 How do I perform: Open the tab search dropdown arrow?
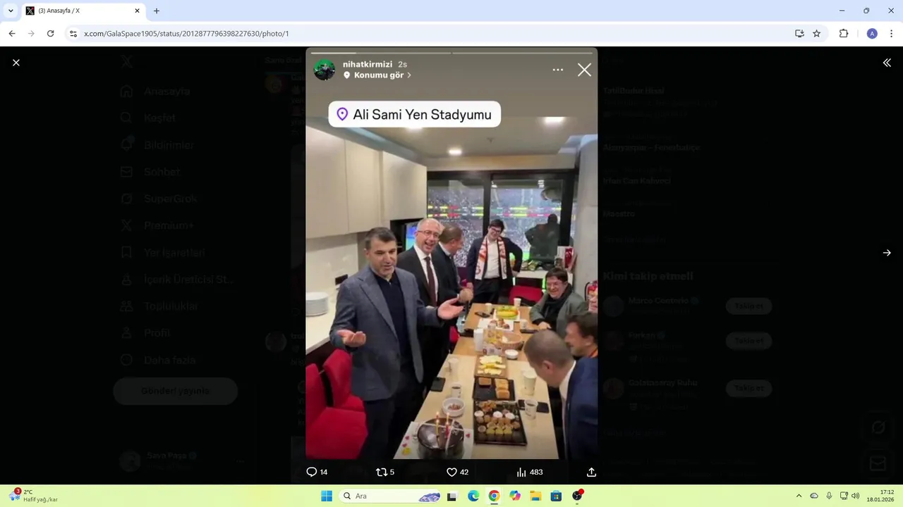pos(11,11)
